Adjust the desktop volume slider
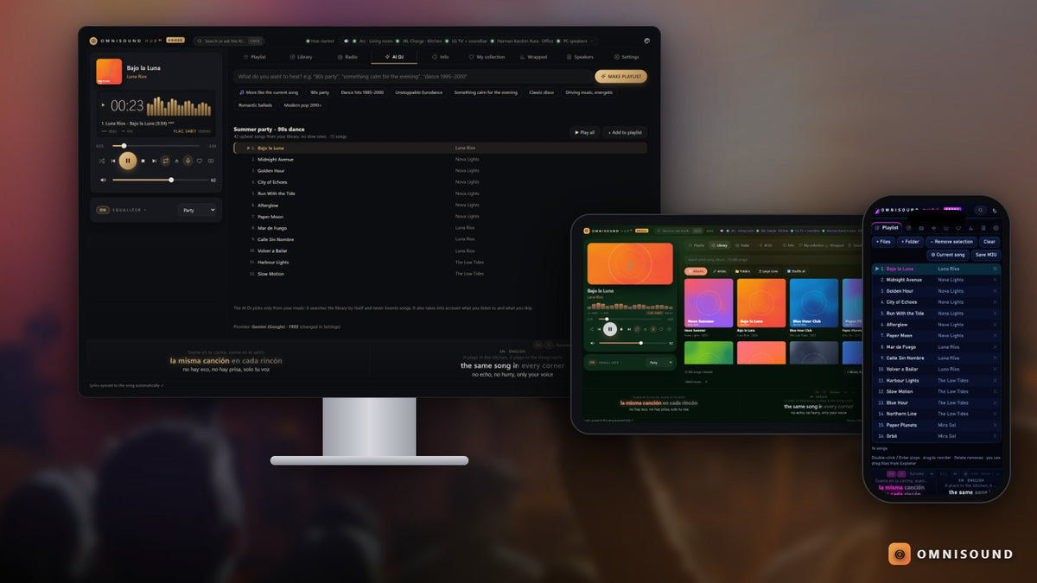The image size is (1037, 583). (x=159, y=180)
